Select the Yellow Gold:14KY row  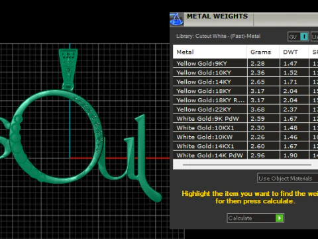pos(245,82)
